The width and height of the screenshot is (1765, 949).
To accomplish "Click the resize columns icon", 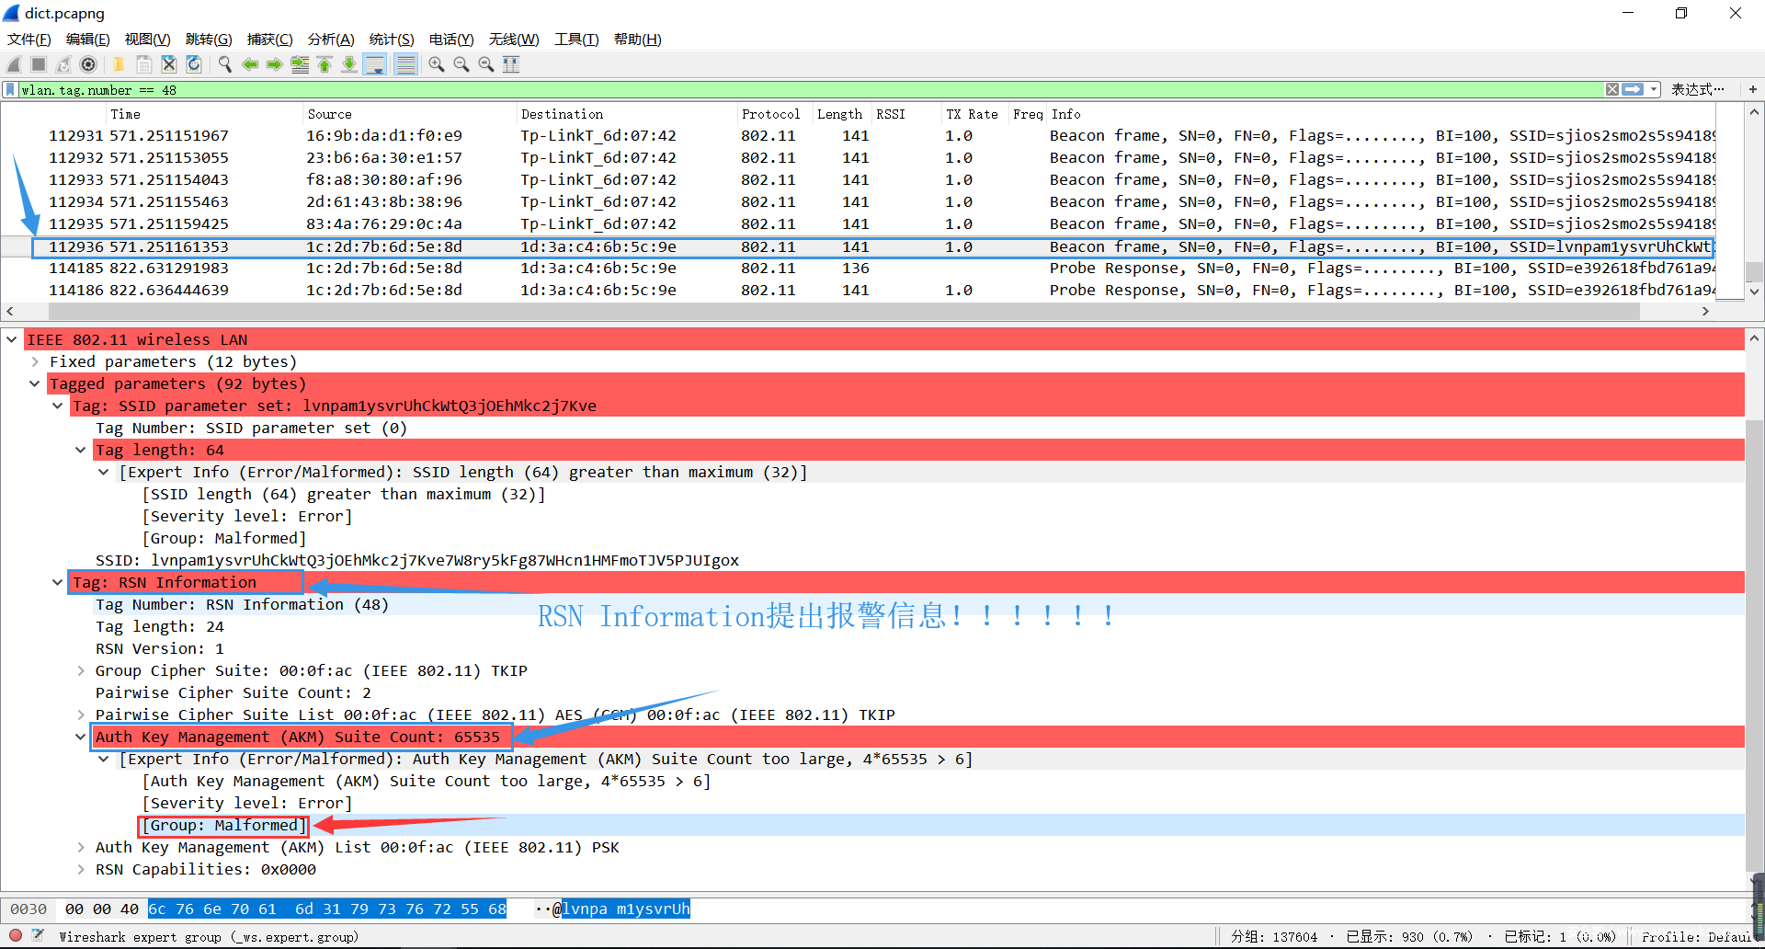I will tap(511, 64).
